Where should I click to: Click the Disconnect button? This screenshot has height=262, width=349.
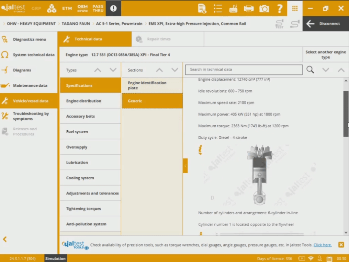(326, 24)
